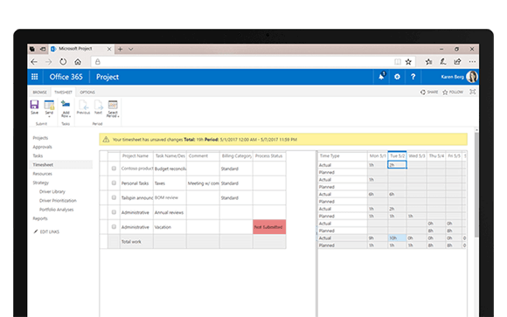Click the SHARE button
Image resolution: width=507 pixels, height=317 pixels.
tap(429, 92)
